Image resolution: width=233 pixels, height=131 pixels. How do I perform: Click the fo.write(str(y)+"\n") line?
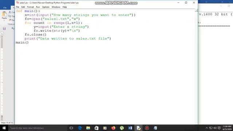57,31
